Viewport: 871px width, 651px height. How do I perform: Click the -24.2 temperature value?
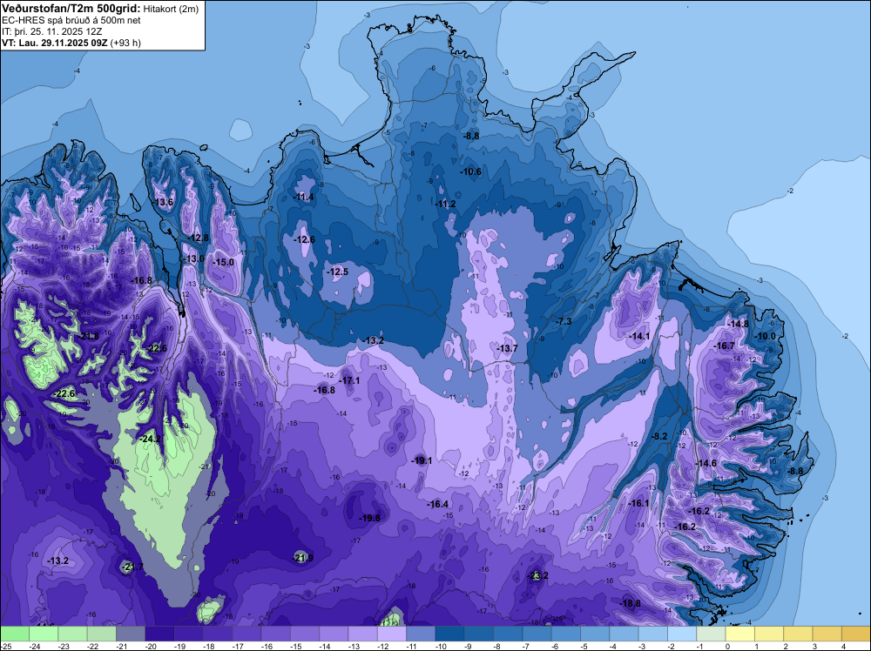point(150,439)
